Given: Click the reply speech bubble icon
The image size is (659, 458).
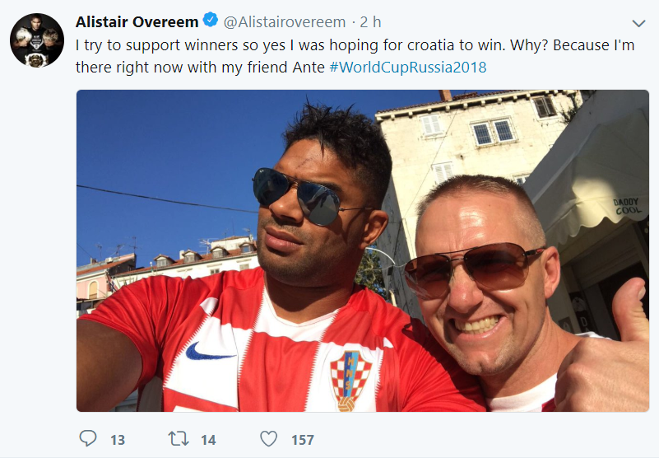Looking at the screenshot, I should point(88,438).
